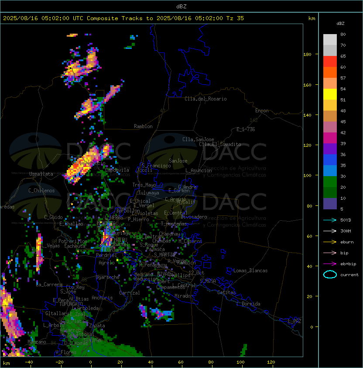This screenshot has width=363, height=368.
Task: Click the 'Mirador' place label
Action: (184, 296)
